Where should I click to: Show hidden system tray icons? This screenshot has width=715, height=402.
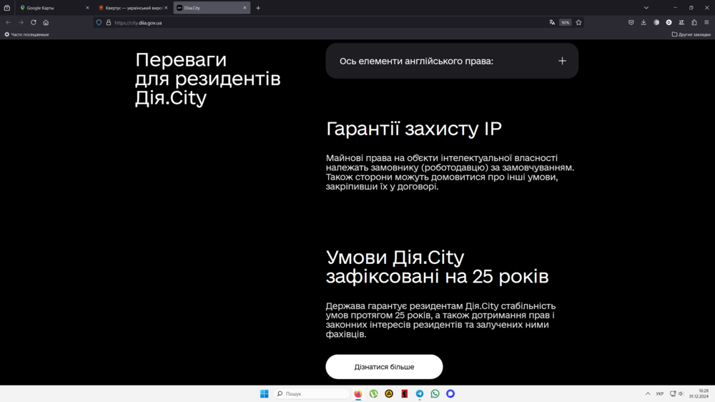click(648, 394)
